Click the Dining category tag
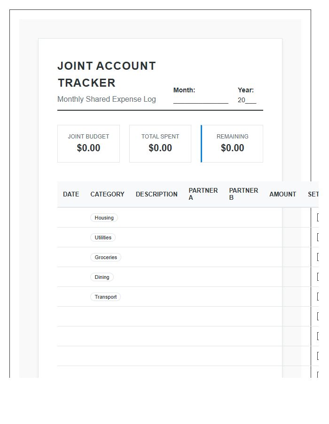The height and width of the screenshot is (424, 329). point(102,277)
